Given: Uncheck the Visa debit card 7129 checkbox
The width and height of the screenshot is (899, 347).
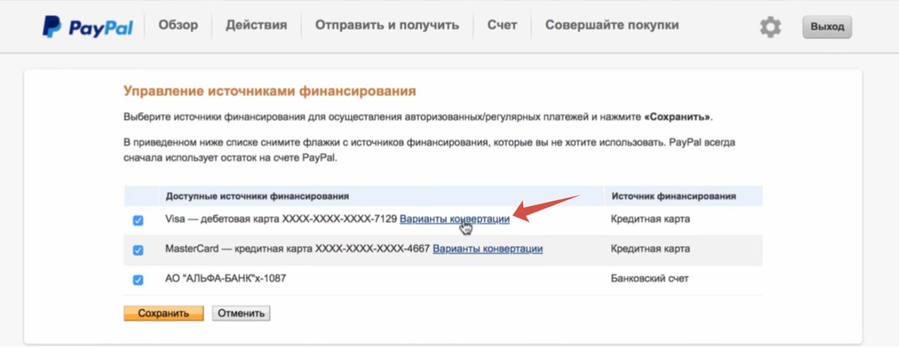Looking at the screenshot, I should 138,220.
